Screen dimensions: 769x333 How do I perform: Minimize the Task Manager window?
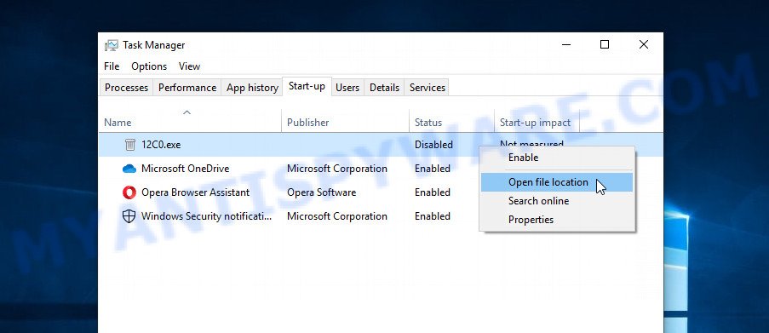tap(566, 44)
